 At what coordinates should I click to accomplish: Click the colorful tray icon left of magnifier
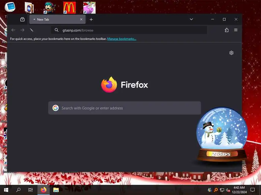tap(210, 190)
